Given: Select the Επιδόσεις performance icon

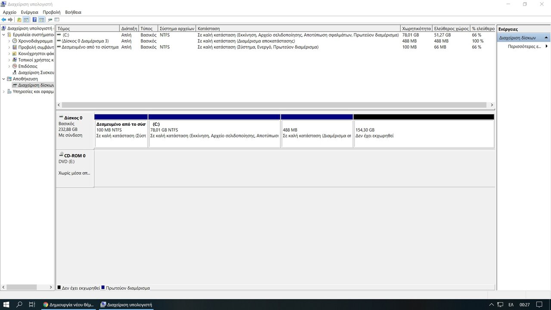Looking at the screenshot, I should (x=15, y=66).
